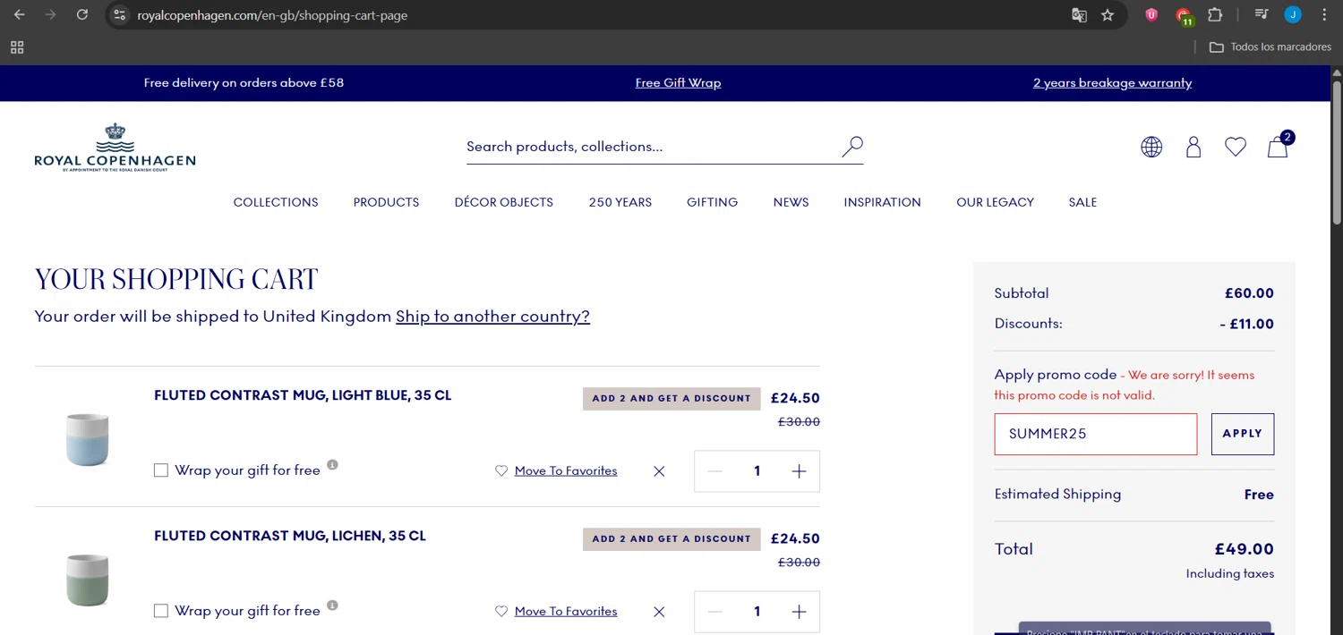Click gift wrap info icon for Lichen mug

332,605
